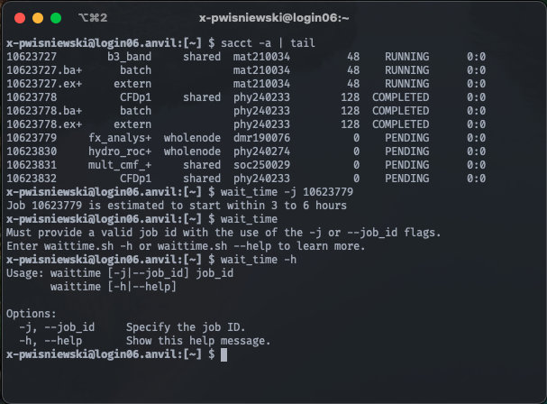Click the dmr190076 account entry

[x=261, y=138]
